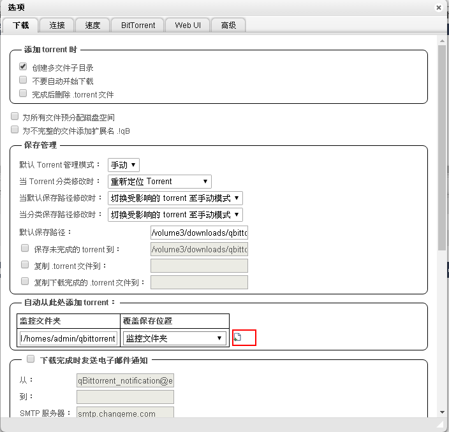
Task: Toggle 创建多文件子目录 checkbox
Action: point(23,66)
